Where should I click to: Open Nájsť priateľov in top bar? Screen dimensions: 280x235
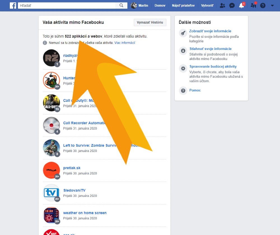click(x=183, y=6)
